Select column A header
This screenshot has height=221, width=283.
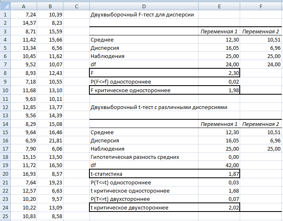(23, 7)
